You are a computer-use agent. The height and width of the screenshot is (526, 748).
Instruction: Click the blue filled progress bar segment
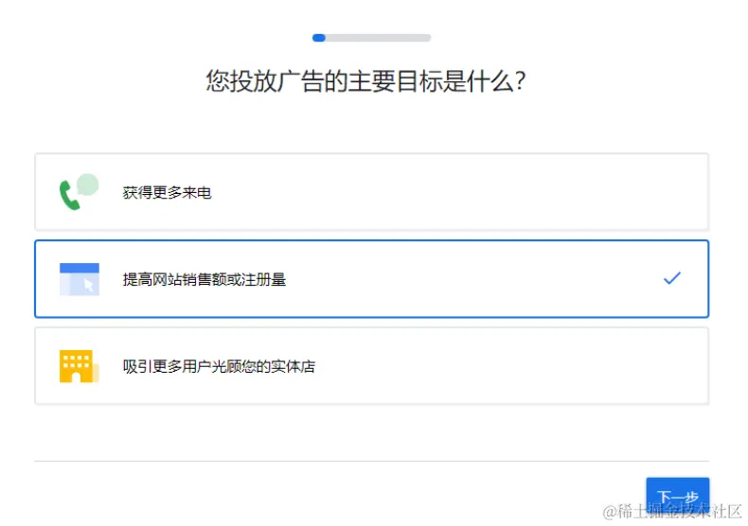click(319, 38)
